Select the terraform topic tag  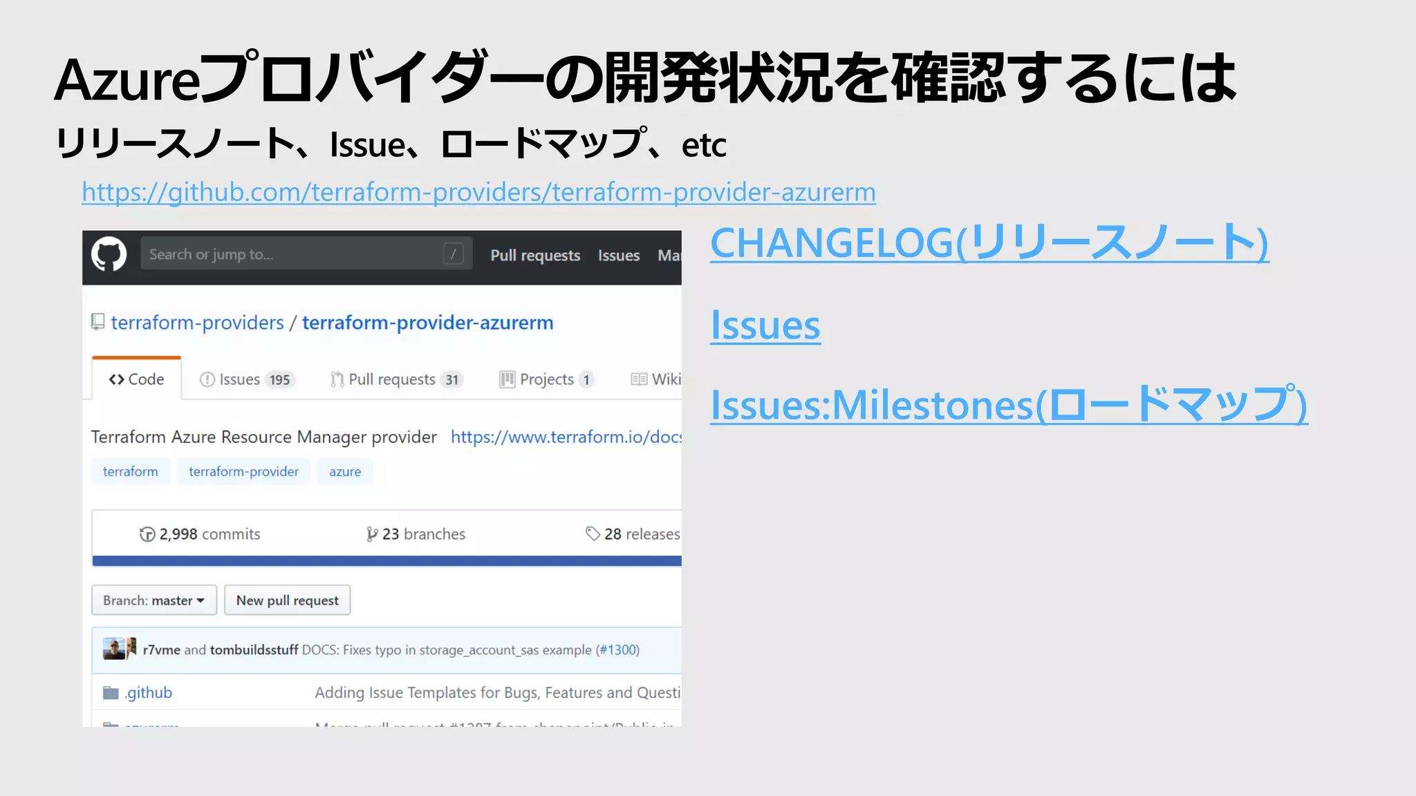[x=131, y=471]
